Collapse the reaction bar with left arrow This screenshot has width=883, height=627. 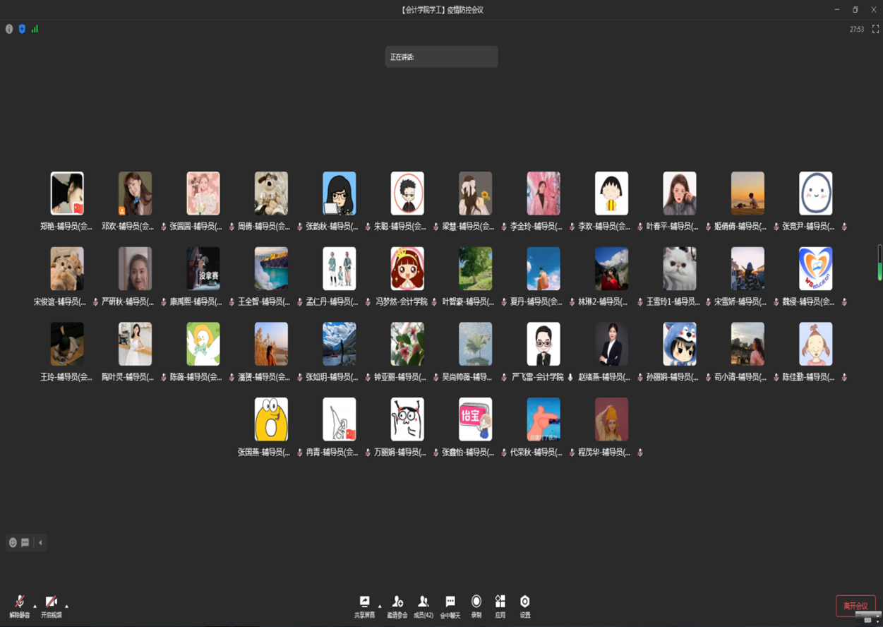tap(40, 543)
